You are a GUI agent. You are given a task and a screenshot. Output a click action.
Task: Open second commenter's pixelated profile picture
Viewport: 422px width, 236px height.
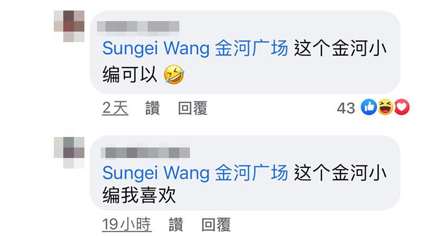point(69,153)
